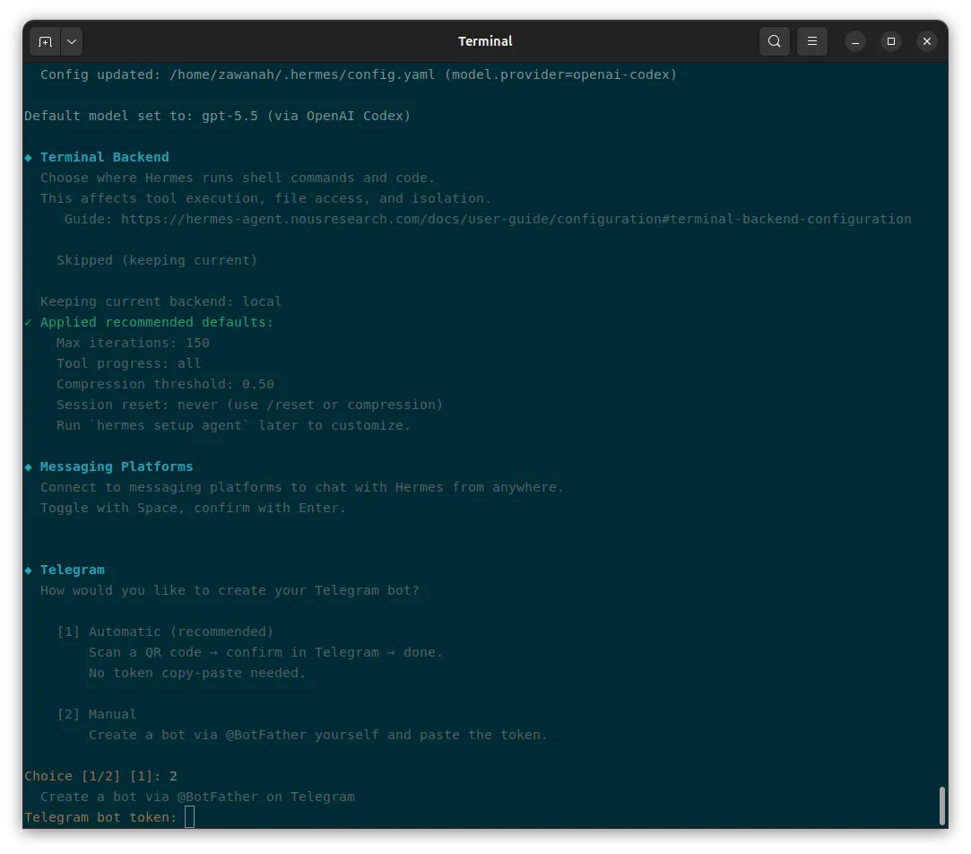Screen dimensions: 971x854
Task: Click the Messaging Platforms section heading
Action: click(x=117, y=466)
